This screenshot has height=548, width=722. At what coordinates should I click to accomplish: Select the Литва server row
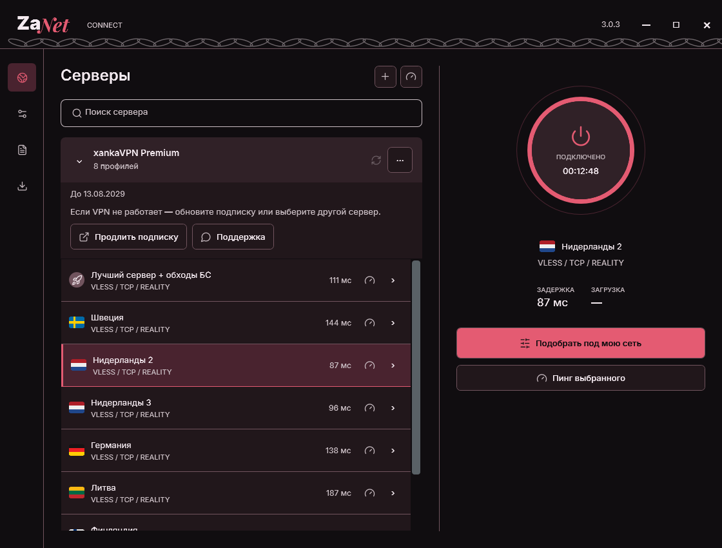236,493
